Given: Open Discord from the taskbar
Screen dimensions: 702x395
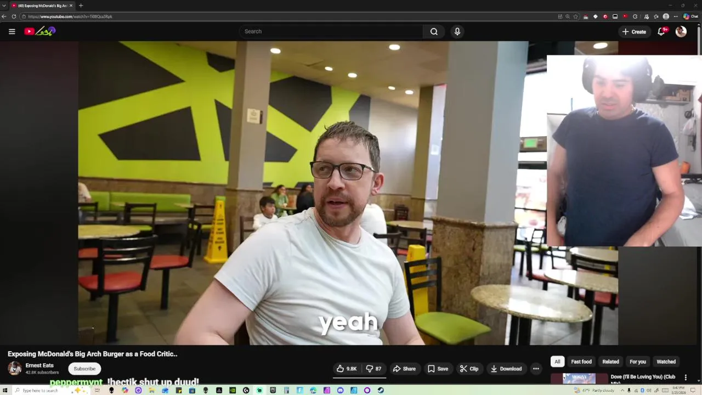Looking at the screenshot, I should 340,390.
